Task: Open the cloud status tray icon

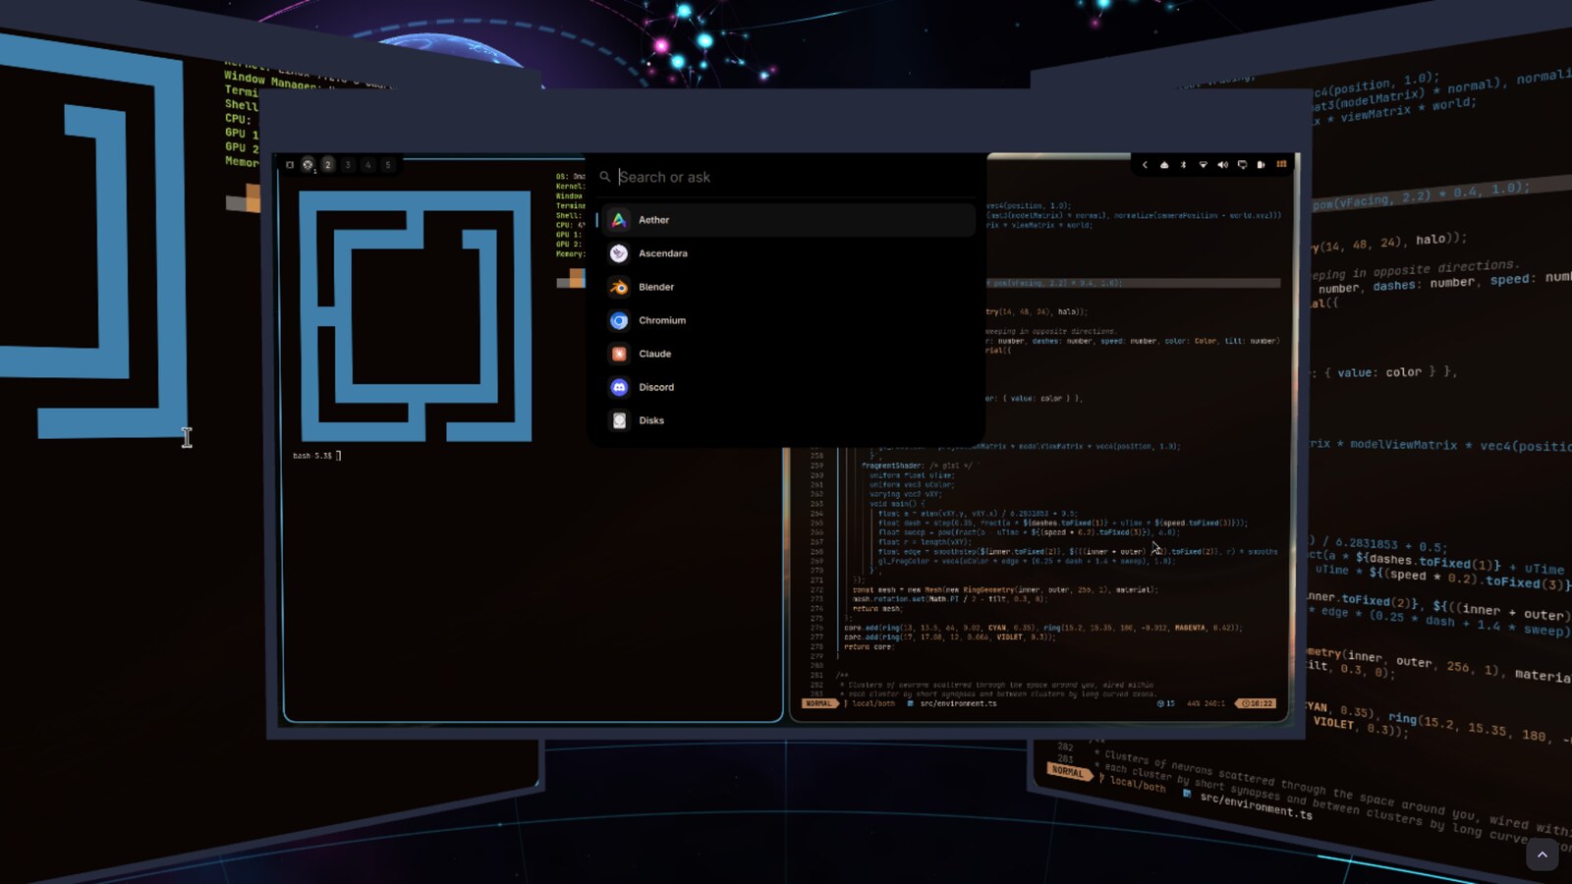Action: point(1164,165)
